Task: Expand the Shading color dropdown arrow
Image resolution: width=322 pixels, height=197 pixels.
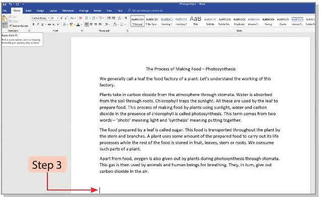Action: [x=118, y=24]
